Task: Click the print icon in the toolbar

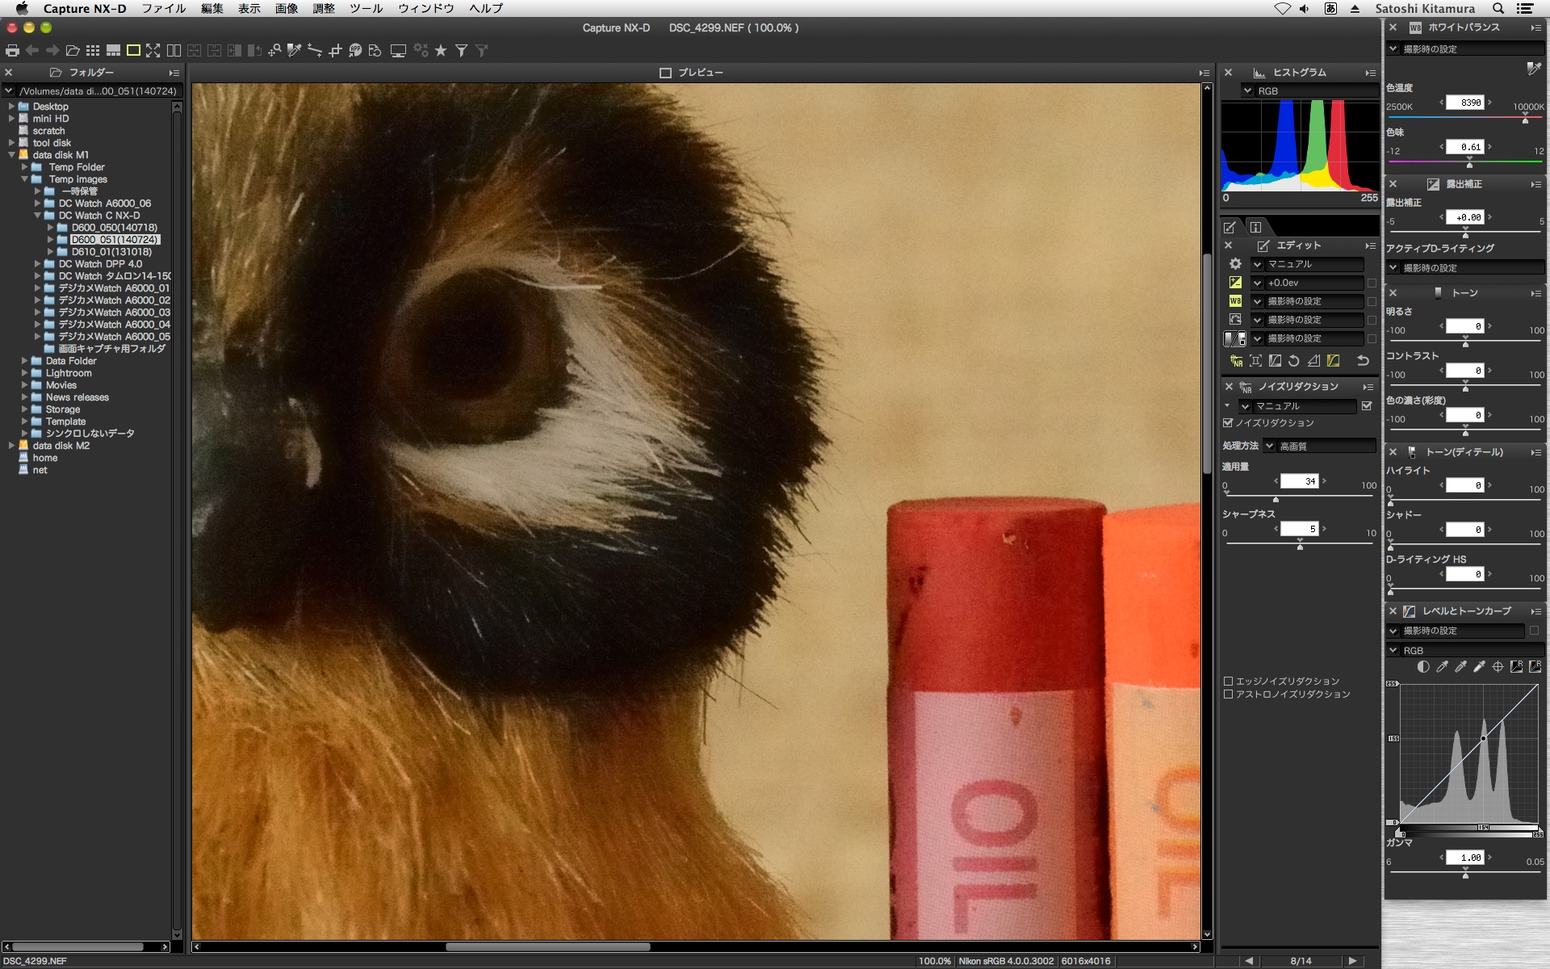Action: 12,51
